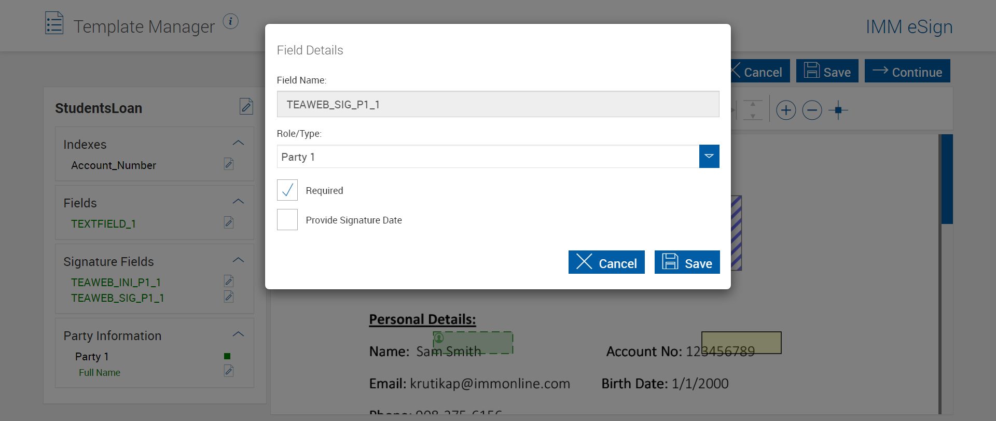Edit the TEAWEB_INI_P1_1 signature field
996x421 pixels.
click(x=229, y=282)
